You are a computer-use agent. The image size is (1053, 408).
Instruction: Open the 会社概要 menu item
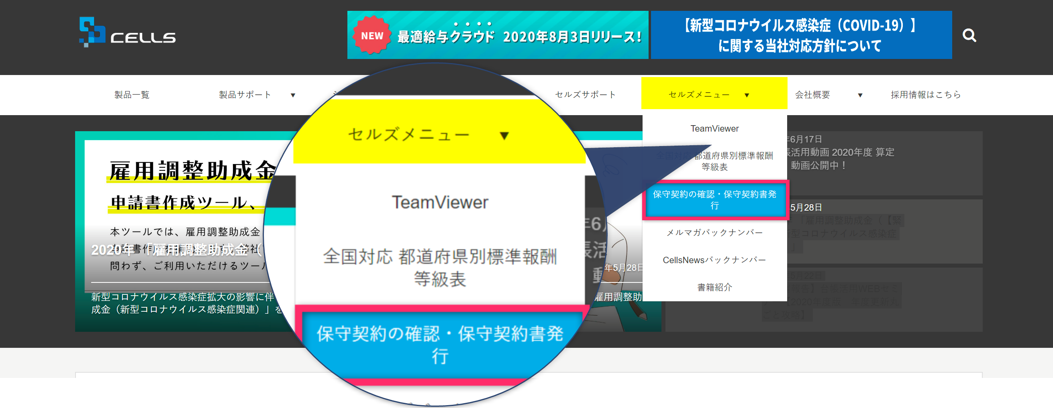(812, 95)
